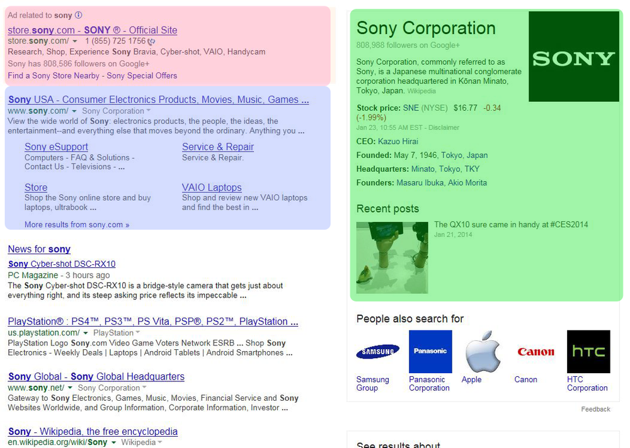Expand dropdown arrow next to en.wikipedia.org/wiki/Sony
Image resolution: width=630 pixels, height=448 pixels.
tap(113, 442)
